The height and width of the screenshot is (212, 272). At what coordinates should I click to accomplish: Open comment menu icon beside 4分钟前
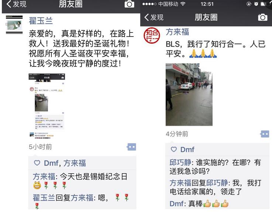[x=265, y=134]
